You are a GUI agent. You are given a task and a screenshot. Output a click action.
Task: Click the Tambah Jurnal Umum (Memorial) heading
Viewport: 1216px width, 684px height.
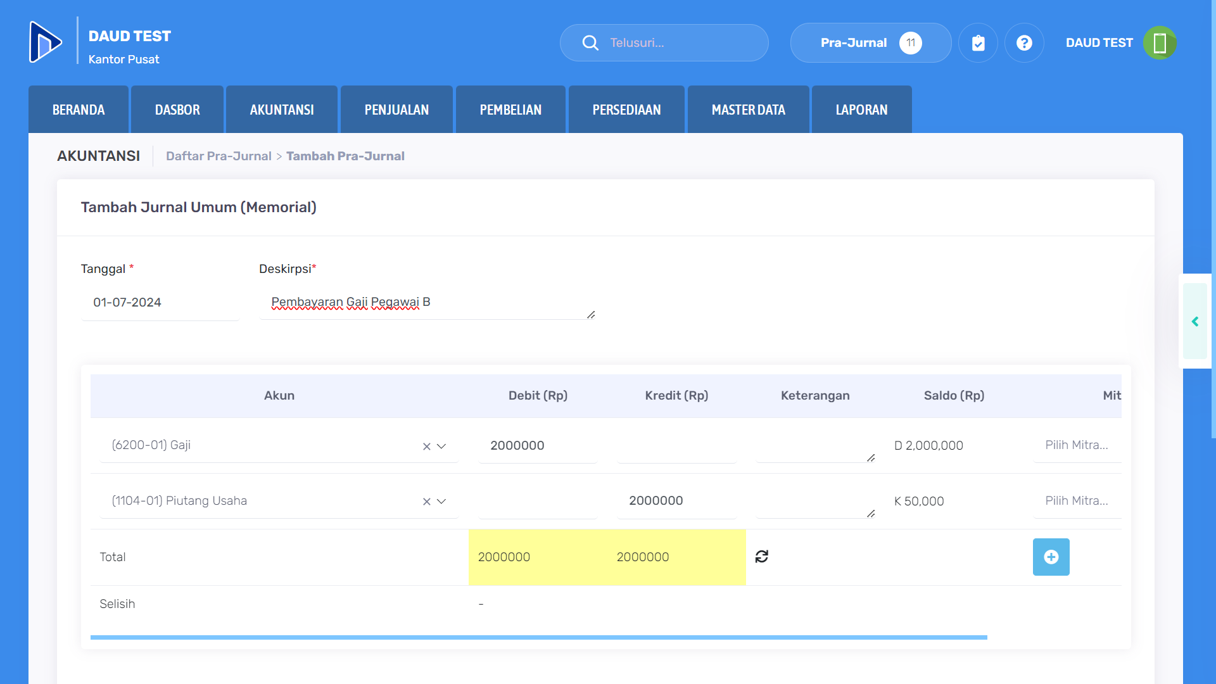coord(199,207)
